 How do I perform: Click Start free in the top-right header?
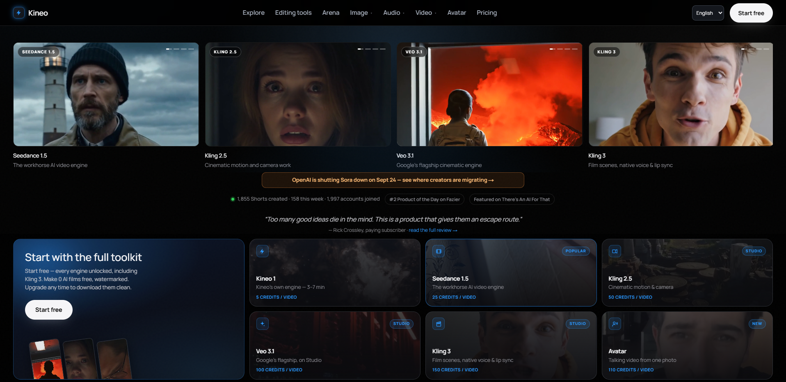[751, 13]
